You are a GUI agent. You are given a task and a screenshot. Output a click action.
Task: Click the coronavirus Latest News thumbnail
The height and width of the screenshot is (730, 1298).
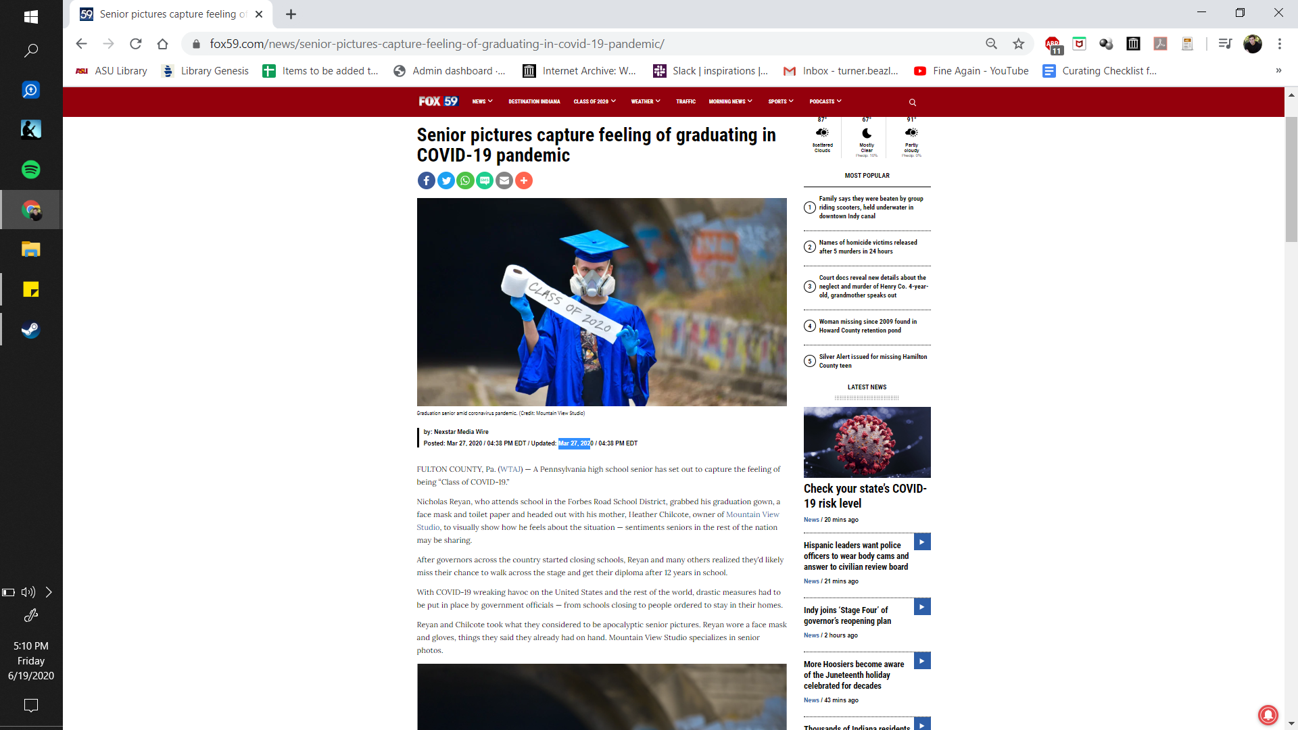(x=867, y=442)
